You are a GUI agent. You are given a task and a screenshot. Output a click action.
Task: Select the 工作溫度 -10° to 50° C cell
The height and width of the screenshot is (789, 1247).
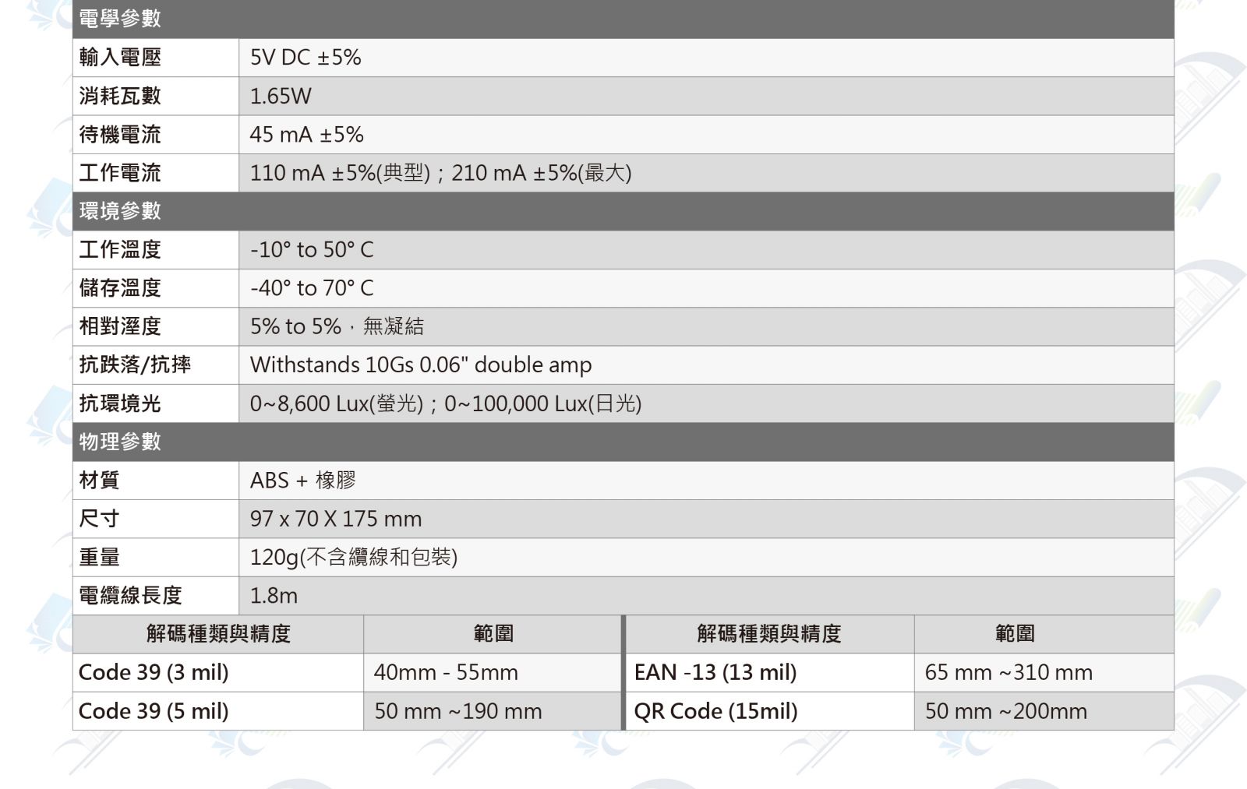click(x=312, y=249)
